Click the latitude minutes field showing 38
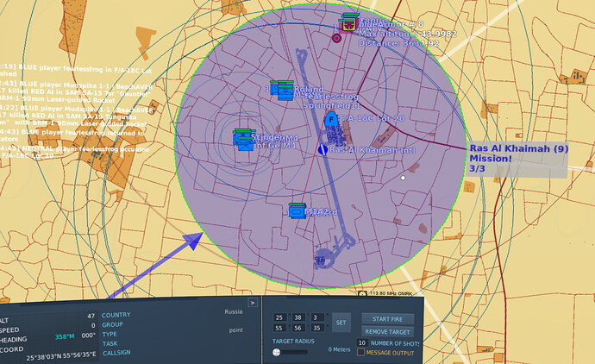 click(297, 317)
